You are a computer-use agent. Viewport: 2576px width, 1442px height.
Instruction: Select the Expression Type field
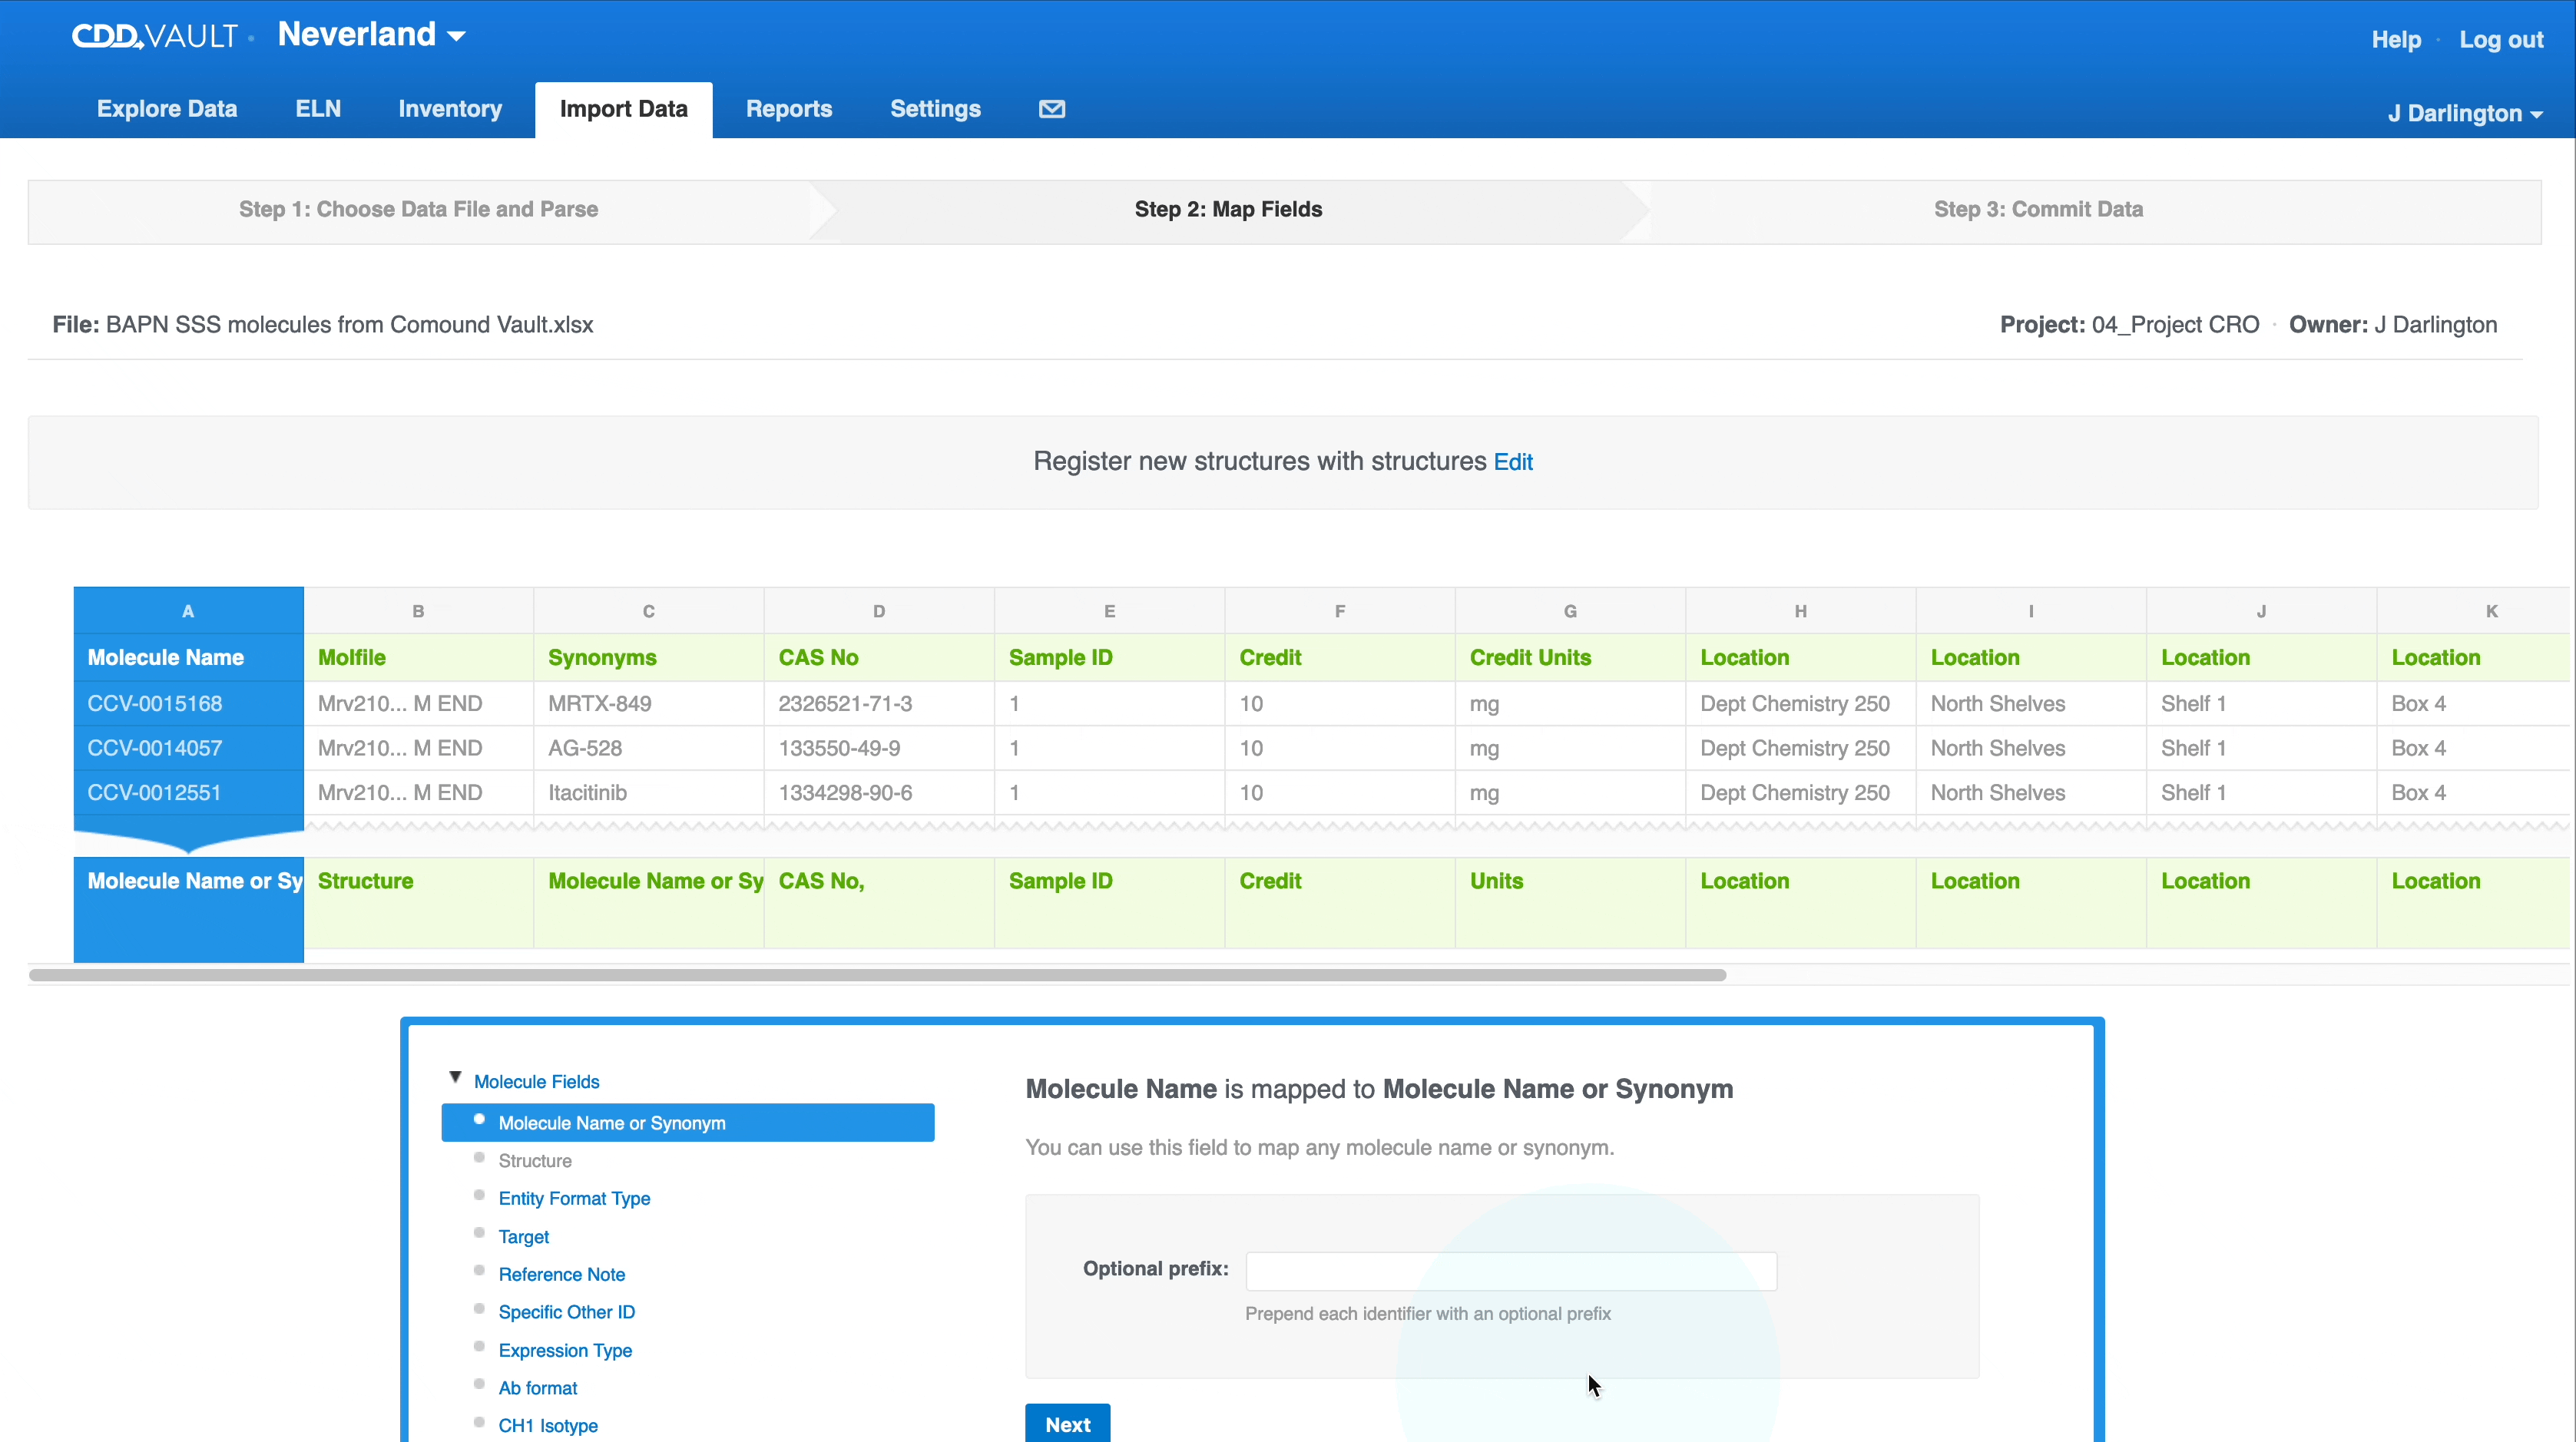565,1351
